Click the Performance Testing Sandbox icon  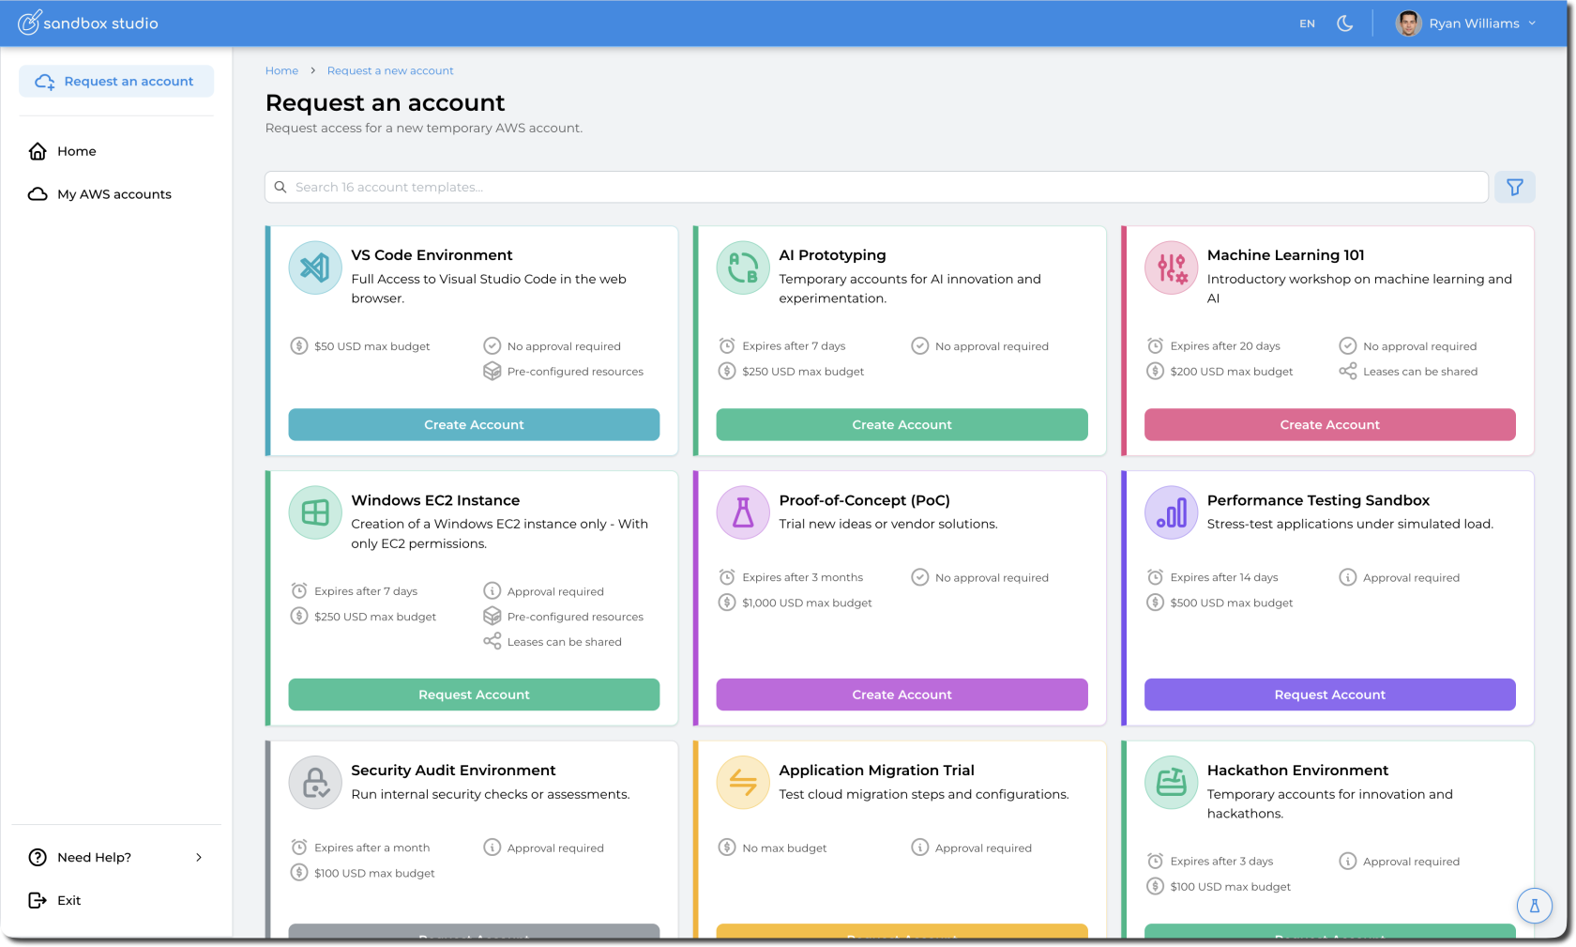[1171, 512]
